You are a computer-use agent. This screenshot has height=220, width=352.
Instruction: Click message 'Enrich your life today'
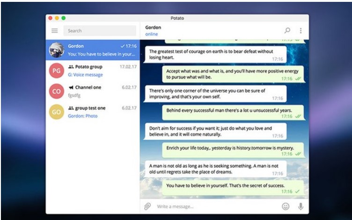[233, 150]
